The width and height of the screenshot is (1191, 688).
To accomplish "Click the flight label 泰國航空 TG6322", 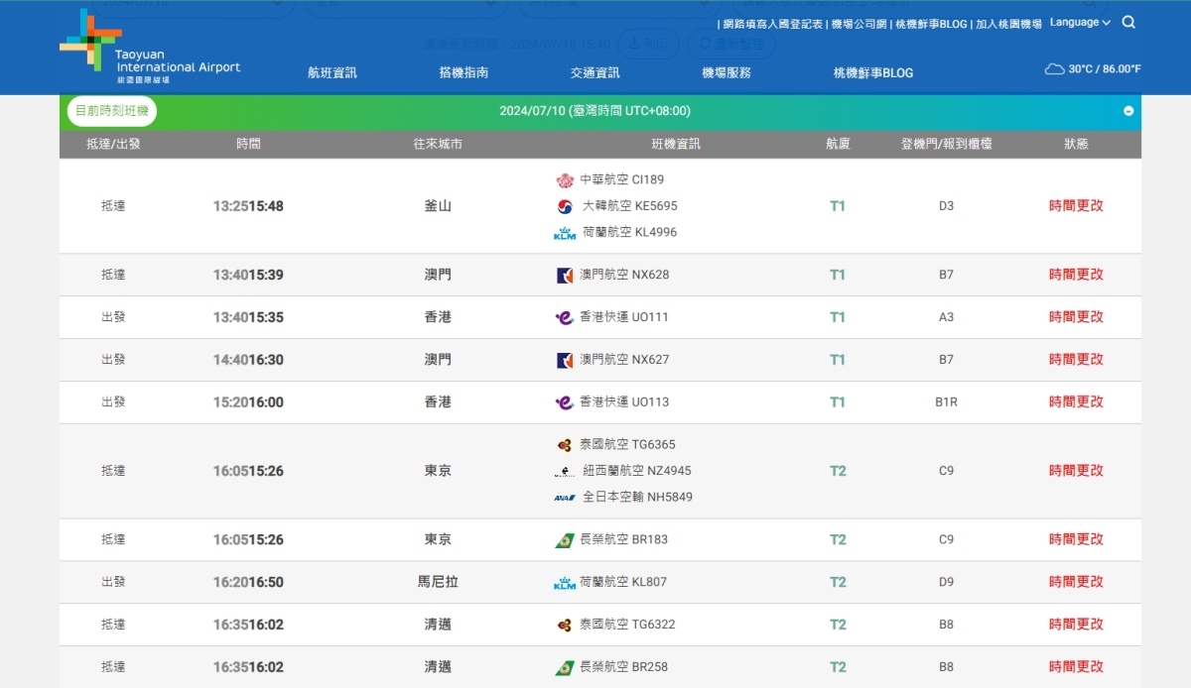I will 627,626.
